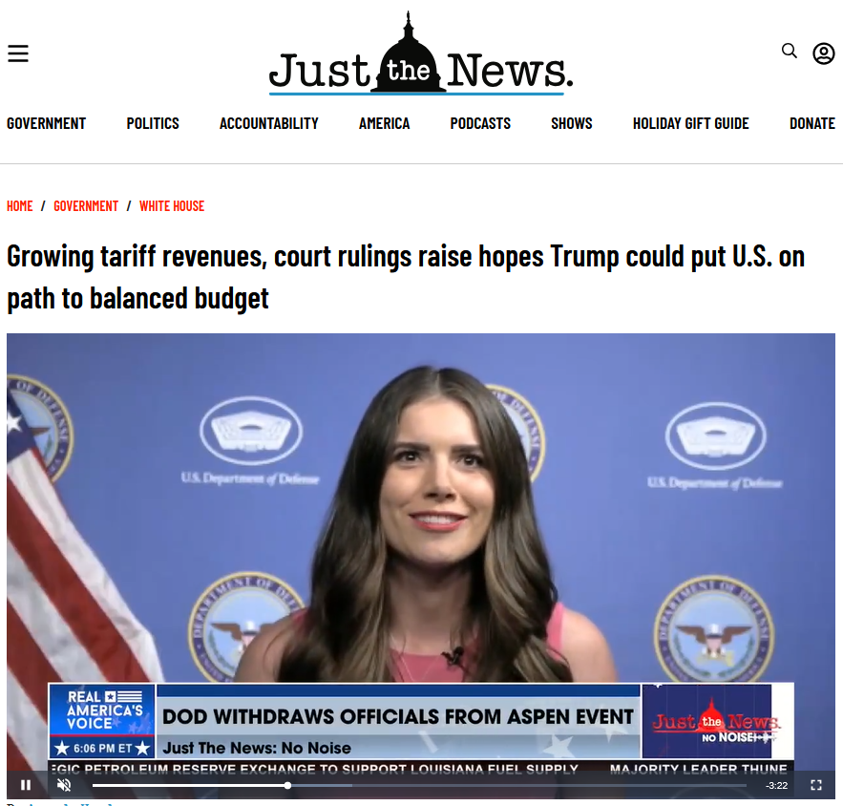Click the tariff revenues article headline
The width and height of the screenshot is (843, 806).
pos(406,278)
